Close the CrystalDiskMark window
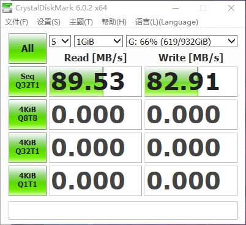 pyautogui.click(x=231, y=8)
